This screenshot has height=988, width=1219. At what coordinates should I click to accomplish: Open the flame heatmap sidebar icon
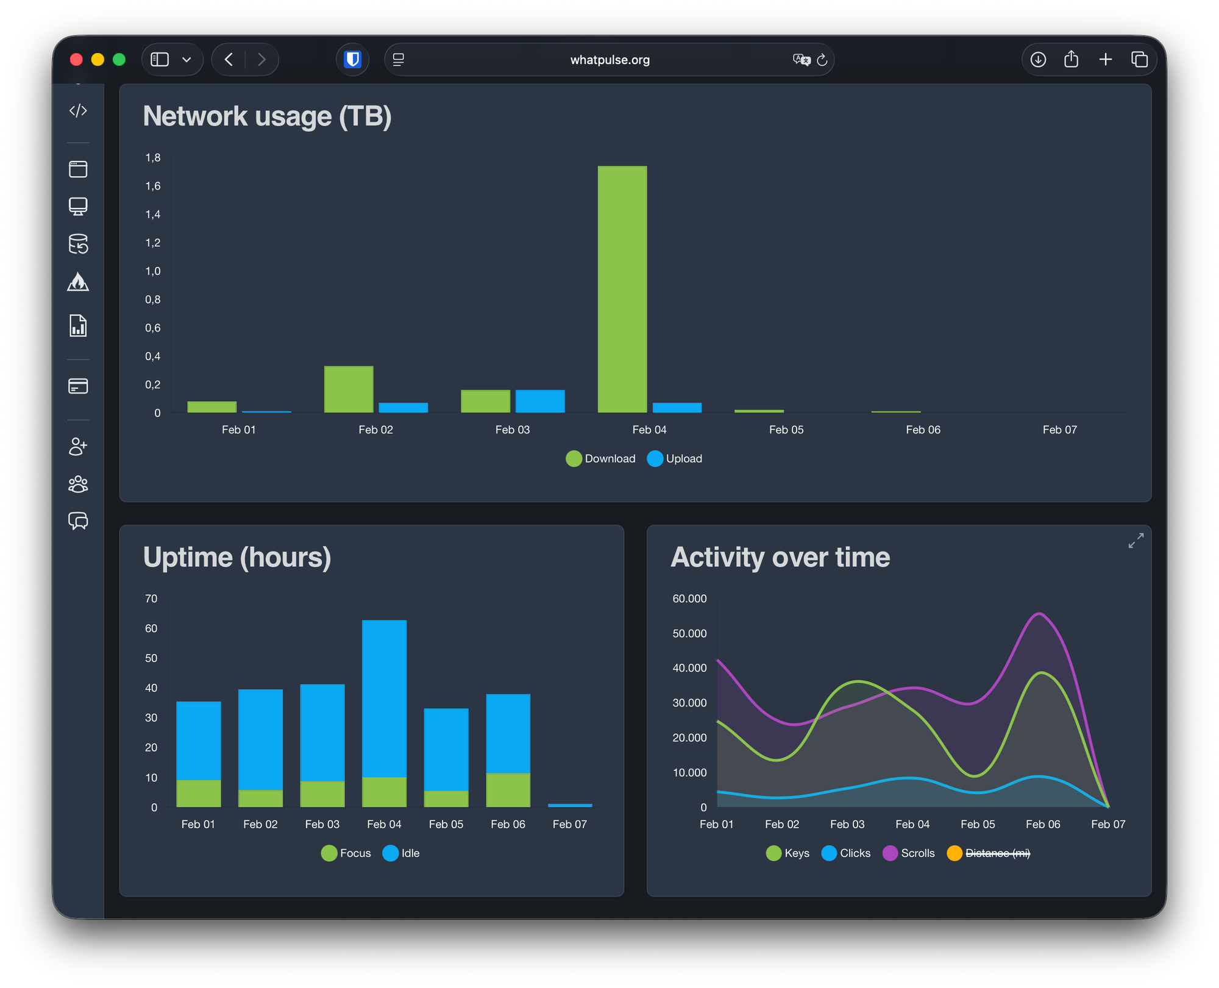click(x=78, y=282)
